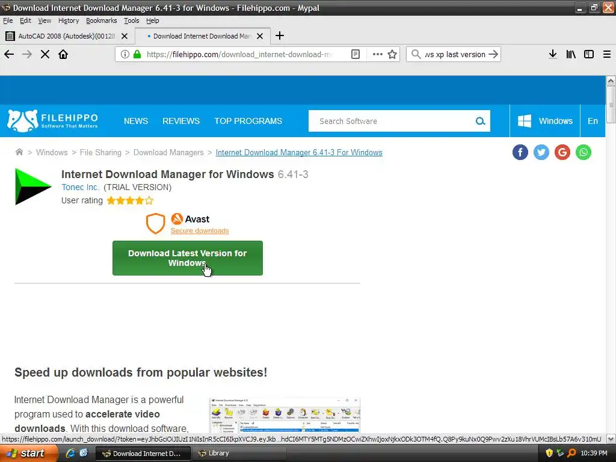
Task: Click the forward navigation arrow
Action: coord(27,54)
